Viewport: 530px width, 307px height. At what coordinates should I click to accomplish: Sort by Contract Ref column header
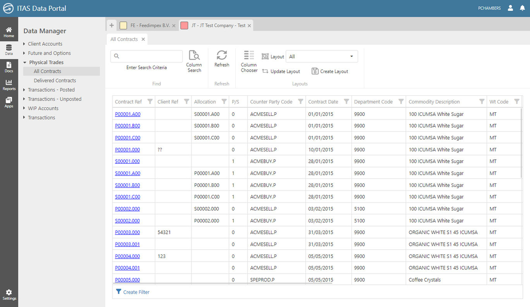129,101
